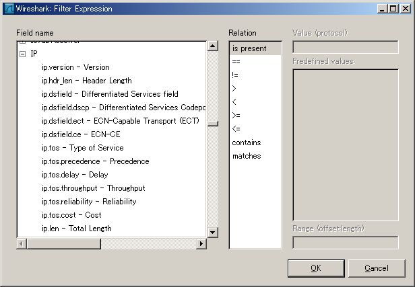
Task: Select ip.tos.cost - Cost field
Action: [71, 215]
